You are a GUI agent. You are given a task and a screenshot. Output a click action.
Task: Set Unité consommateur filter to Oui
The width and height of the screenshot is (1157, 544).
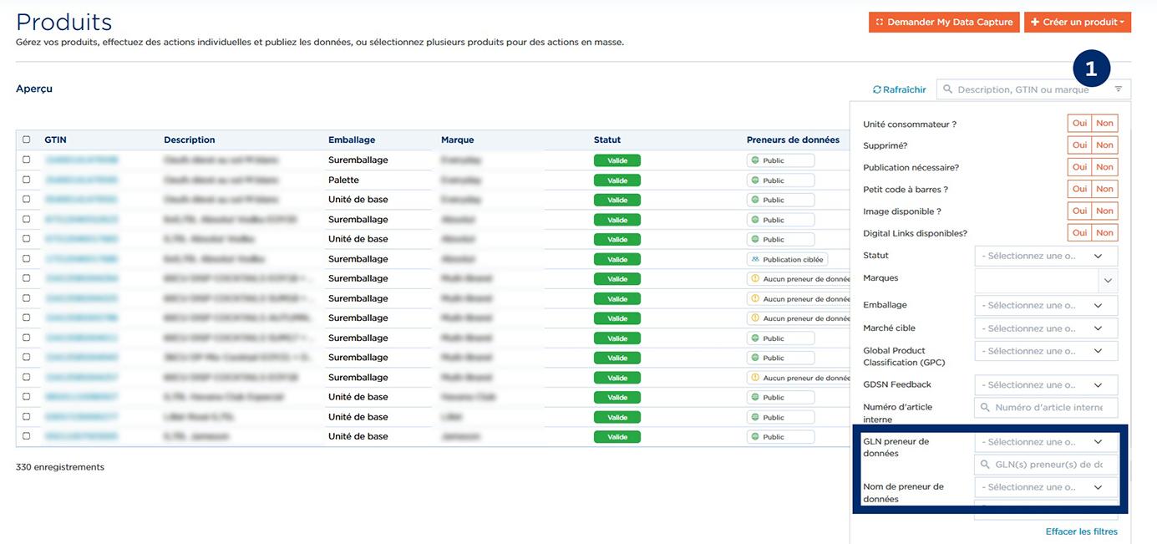click(1079, 124)
